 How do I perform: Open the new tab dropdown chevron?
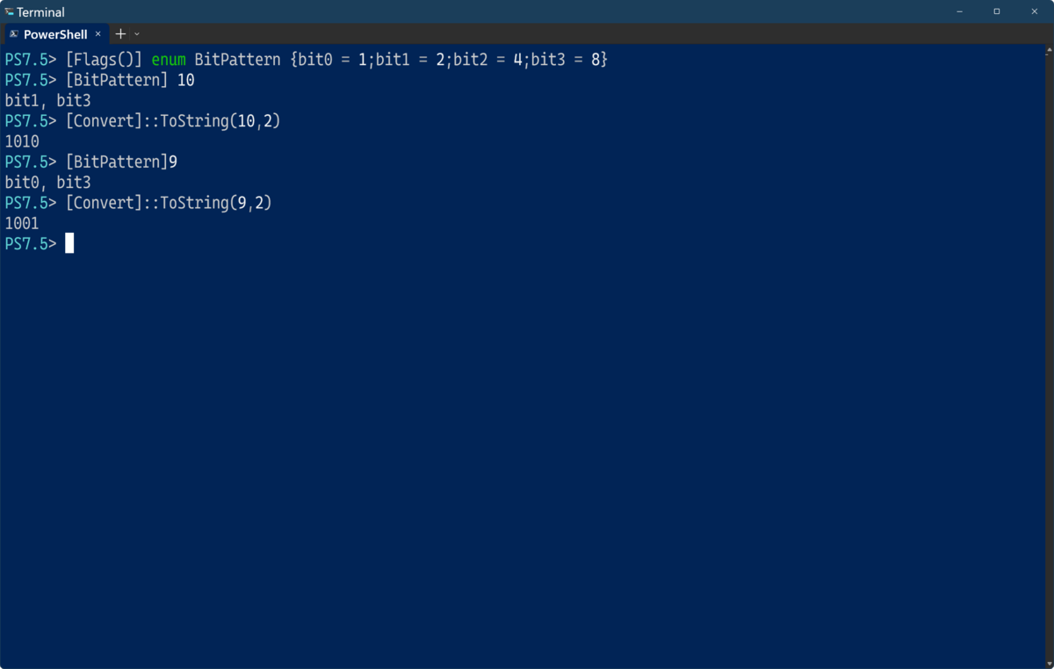[136, 33]
